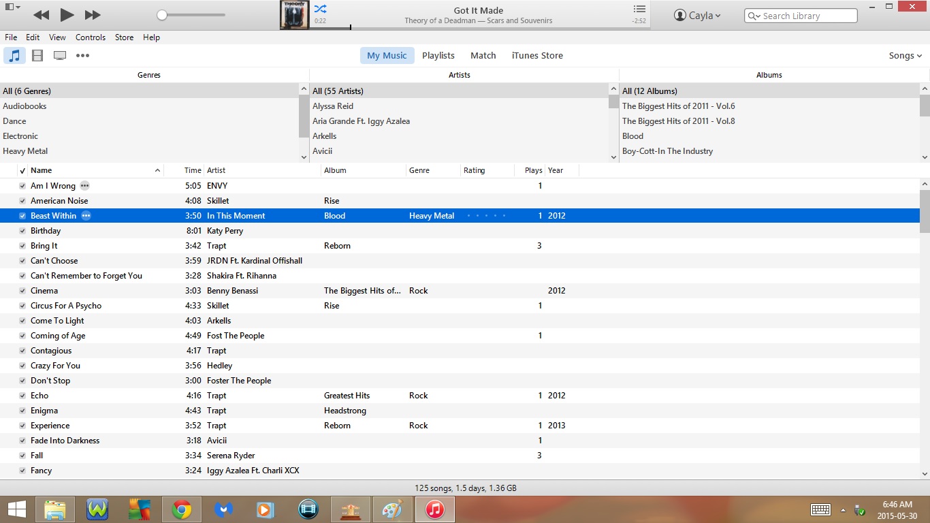Screen dimensions: 930x523
Task: Open the Up Next list icon
Action: pyautogui.click(x=639, y=9)
